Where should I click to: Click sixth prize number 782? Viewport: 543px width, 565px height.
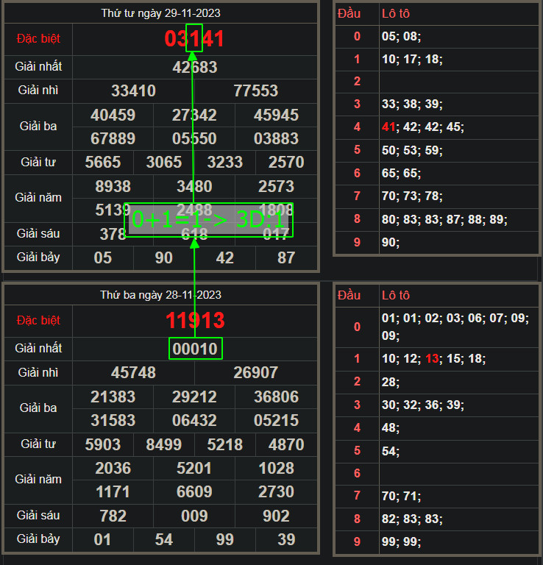click(x=113, y=516)
